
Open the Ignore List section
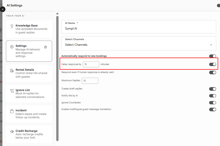29,94
